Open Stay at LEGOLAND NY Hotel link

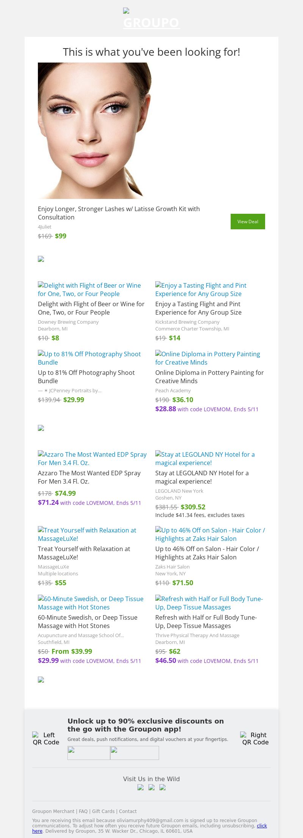click(x=205, y=459)
